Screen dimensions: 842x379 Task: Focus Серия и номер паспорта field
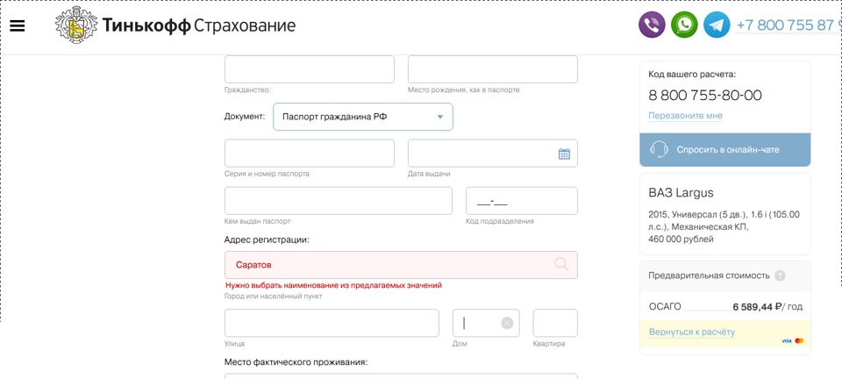pos(310,154)
